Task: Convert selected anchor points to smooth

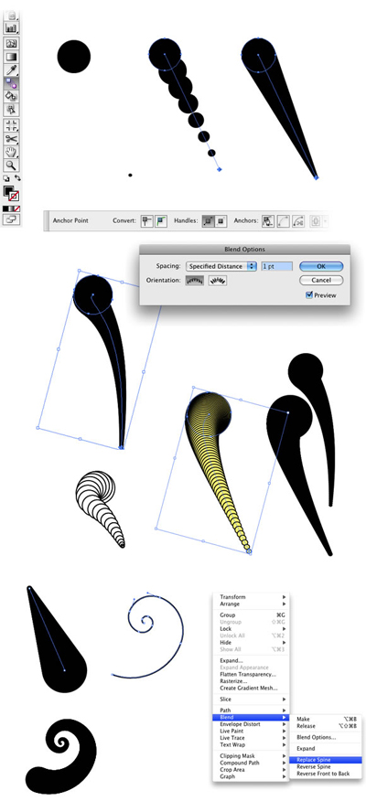Action: (x=162, y=220)
